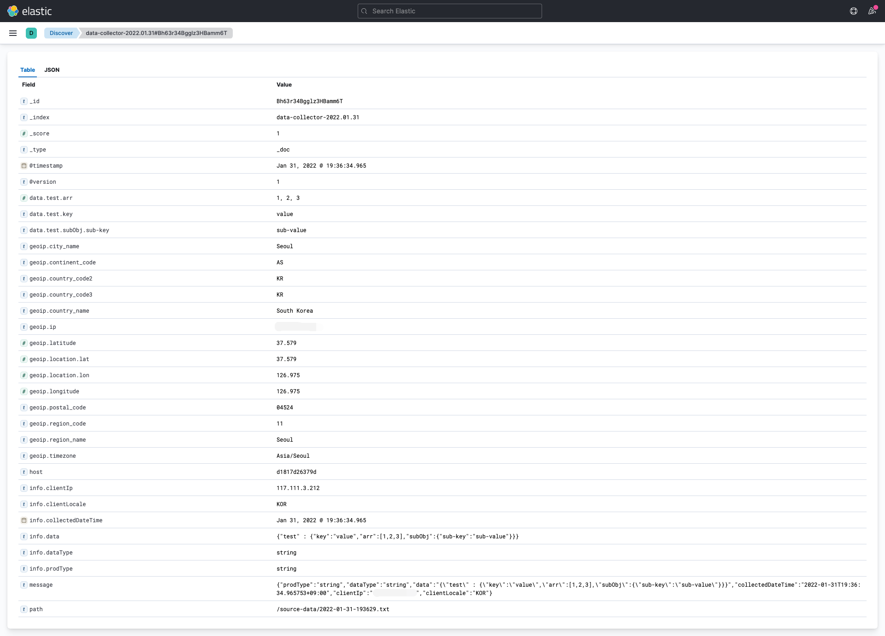The height and width of the screenshot is (636, 885).
Task: Go back to the Discover breadcrumb
Action: click(61, 33)
